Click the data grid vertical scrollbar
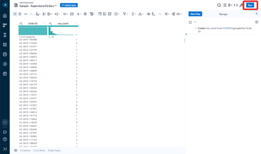The width and height of the screenshot is (261, 154). coord(184,41)
